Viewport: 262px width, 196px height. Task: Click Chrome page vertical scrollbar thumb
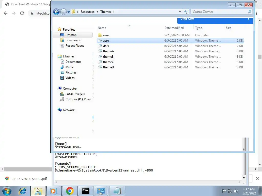pyautogui.click(x=260, y=57)
